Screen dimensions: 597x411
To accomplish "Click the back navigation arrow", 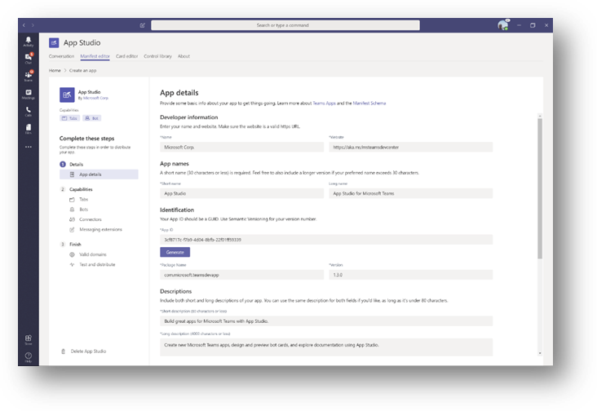I will pyautogui.click(x=24, y=25).
